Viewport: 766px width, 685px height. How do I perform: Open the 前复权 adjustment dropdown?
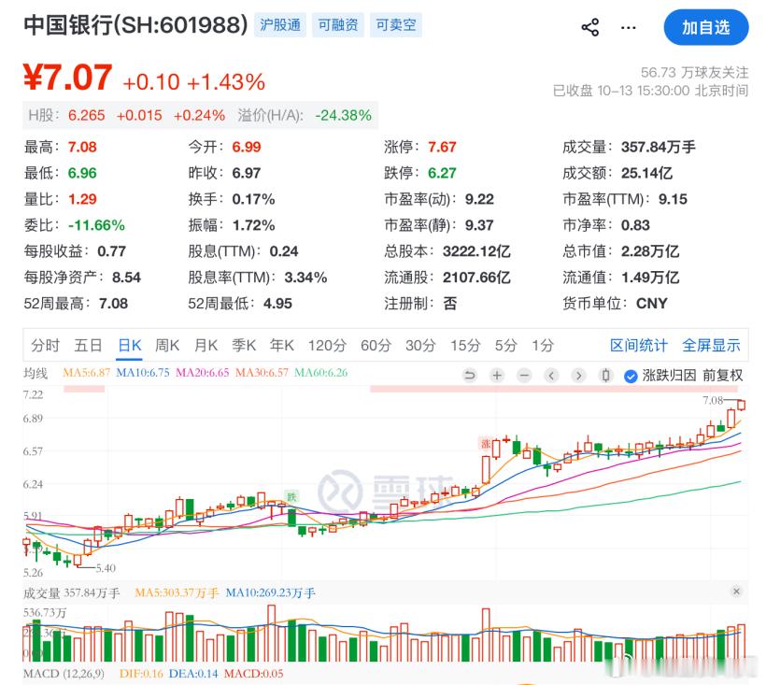(722, 376)
